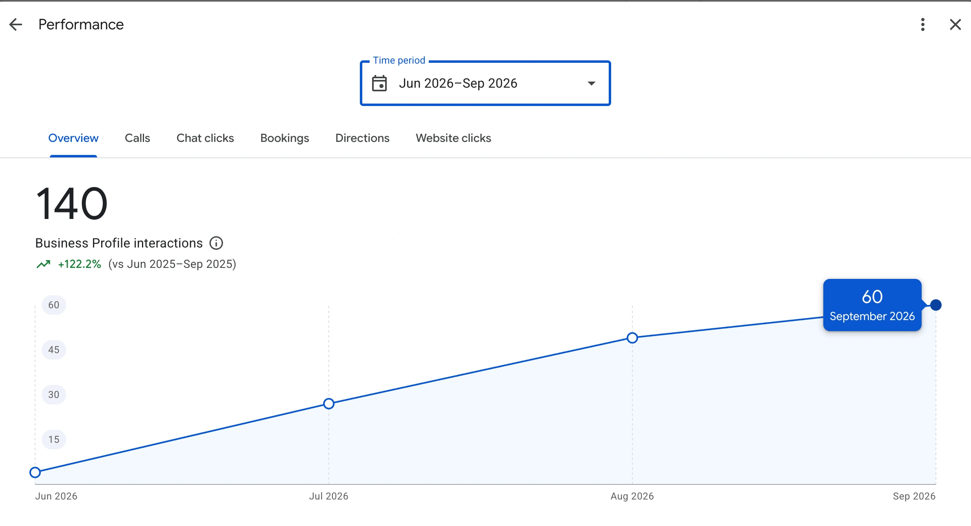
Task: Click the Jul 2026 x-axis label
Action: pyautogui.click(x=329, y=496)
